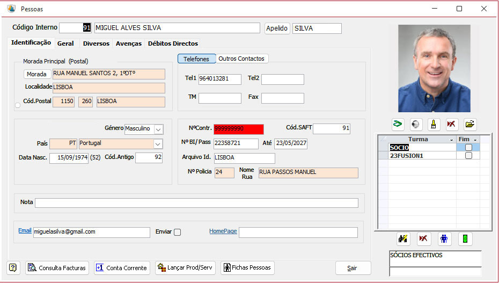Open the Outros Contactos tab
Screen dimensions: 499x283
(241, 59)
